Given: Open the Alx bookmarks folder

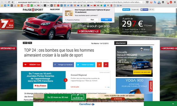Looking at the screenshot, I should pyautogui.click(x=119, y=5).
